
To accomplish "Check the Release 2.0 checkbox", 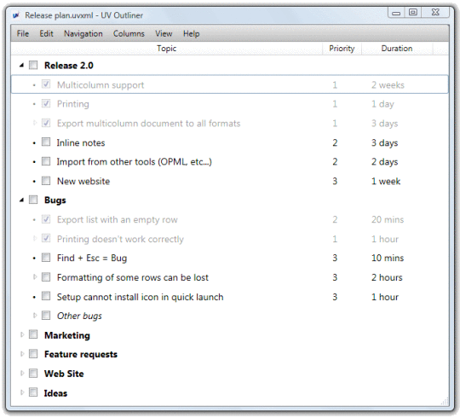I will (x=33, y=65).
